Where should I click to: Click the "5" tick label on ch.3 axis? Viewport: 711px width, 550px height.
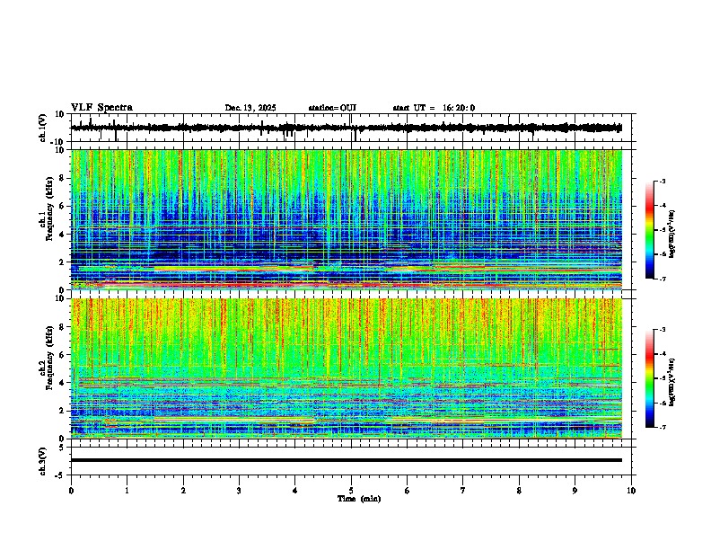click(x=62, y=448)
